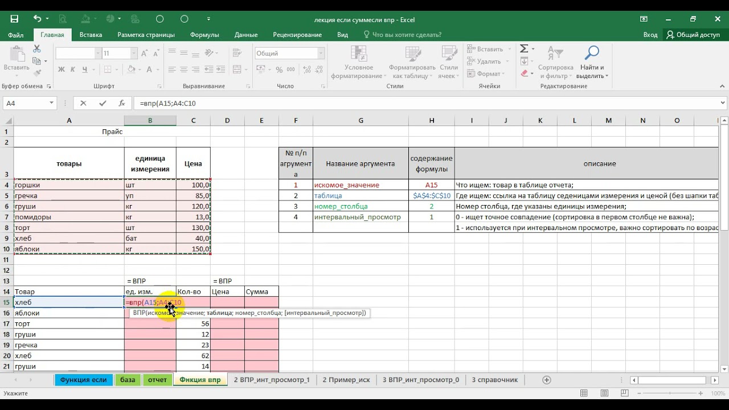Screen dimensions: 729x410
Task: Click the Clear eraser icon
Action: coord(524,72)
